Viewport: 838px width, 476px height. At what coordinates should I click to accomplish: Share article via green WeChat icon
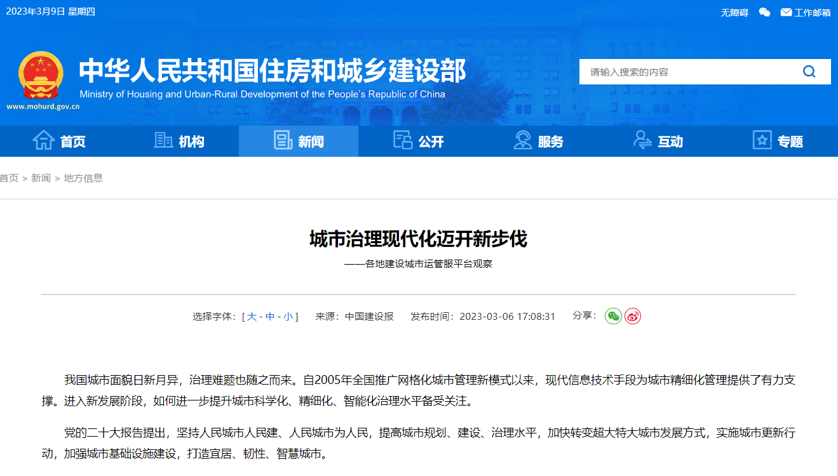pyautogui.click(x=613, y=316)
